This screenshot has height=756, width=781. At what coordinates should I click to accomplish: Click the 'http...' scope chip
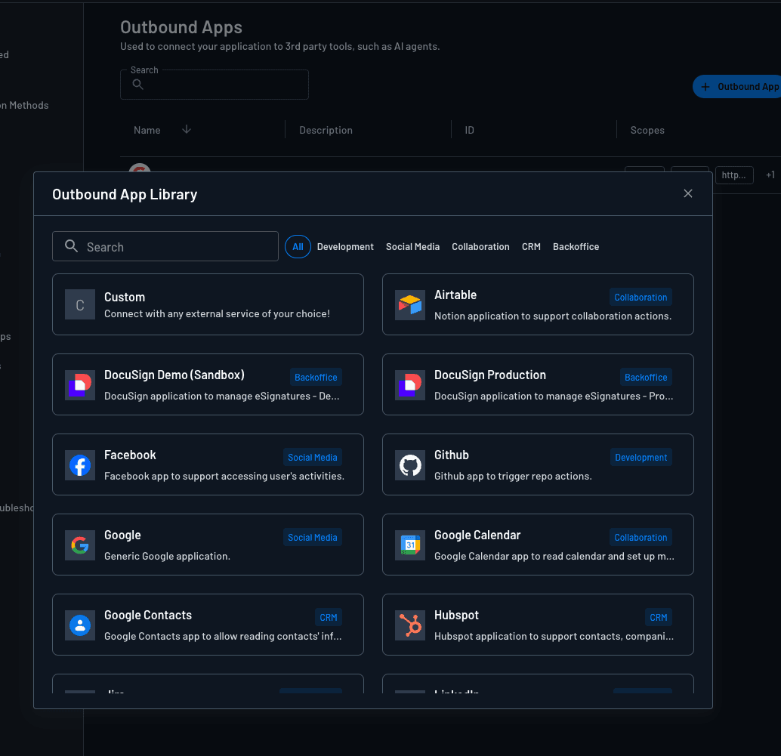point(734,175)
